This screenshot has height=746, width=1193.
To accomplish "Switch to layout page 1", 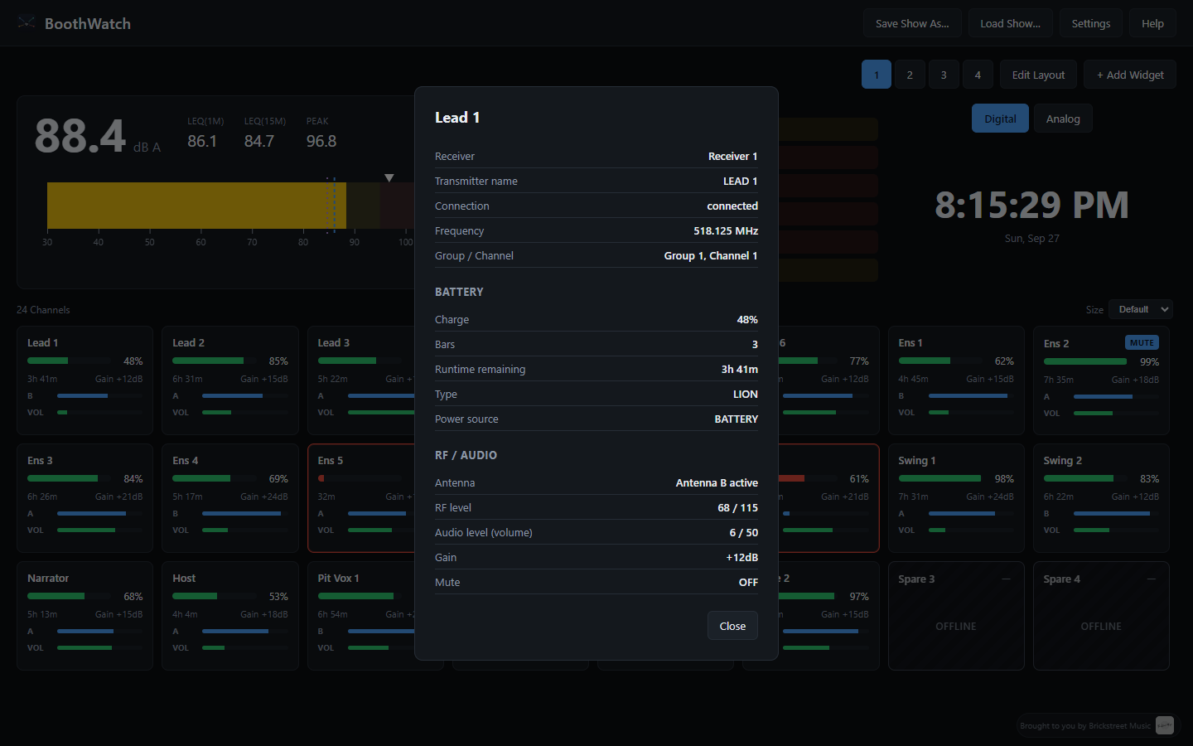I will (877, 75).
